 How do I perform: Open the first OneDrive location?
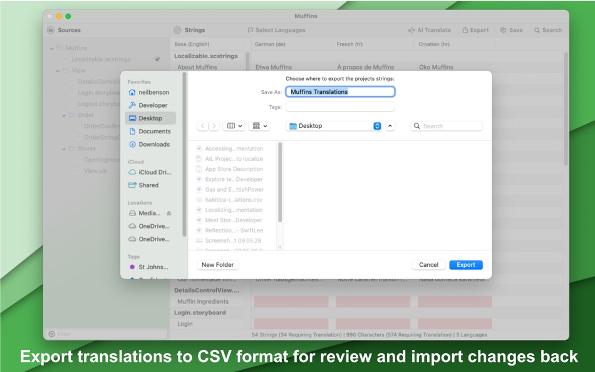point(150,226)
